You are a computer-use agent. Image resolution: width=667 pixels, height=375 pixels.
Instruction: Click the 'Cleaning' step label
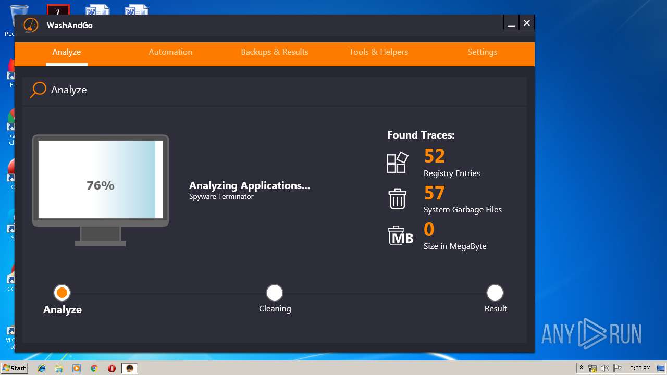tap(275, 309)
